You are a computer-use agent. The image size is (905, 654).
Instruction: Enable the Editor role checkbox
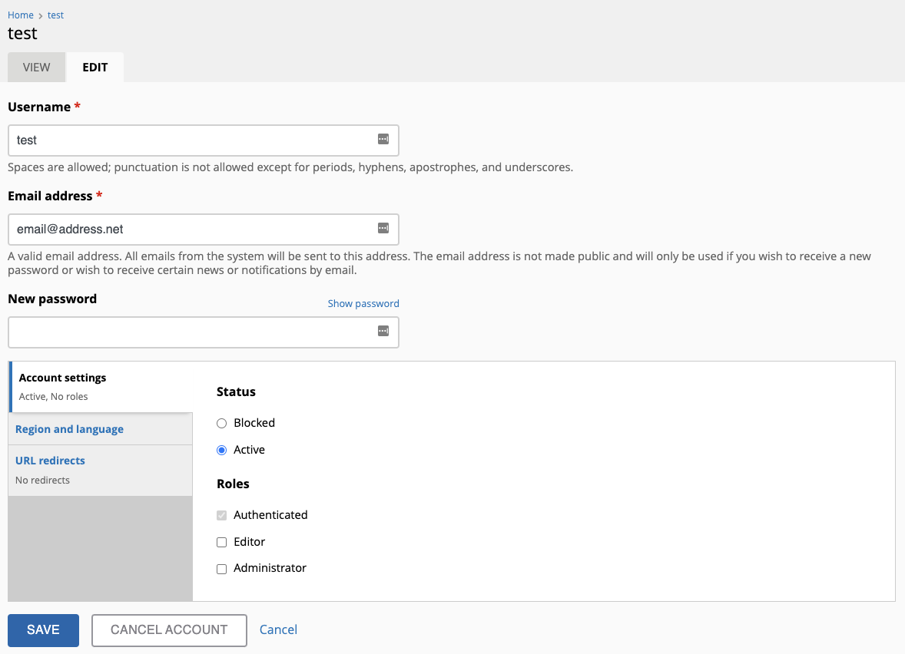pos(221,542)
